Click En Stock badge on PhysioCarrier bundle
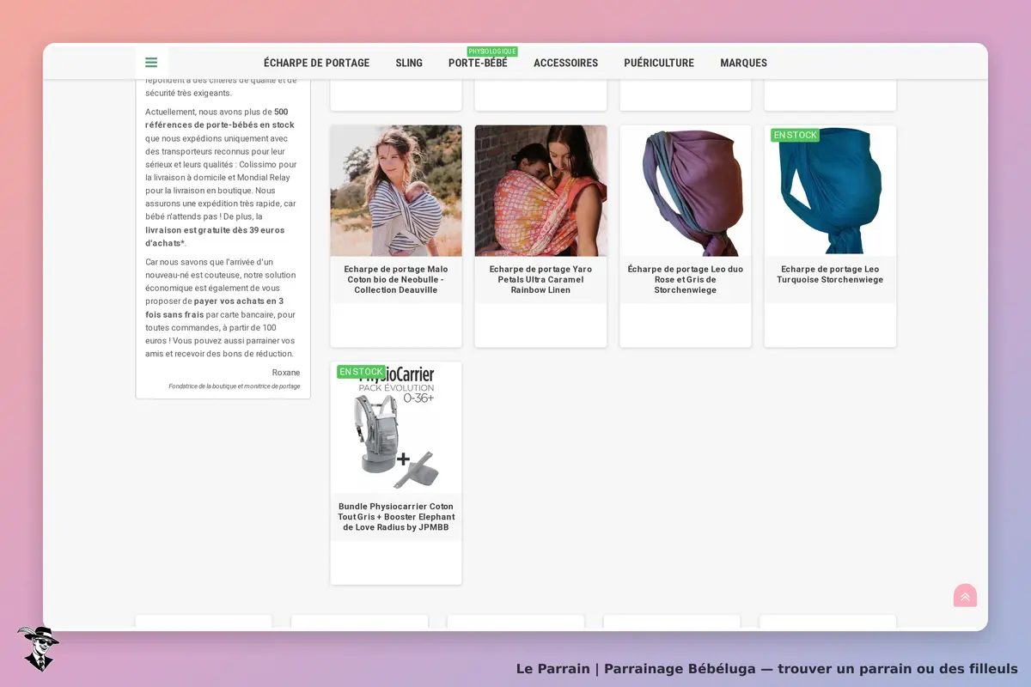This screenshot has width=1031, height=687. click(361, 372)
